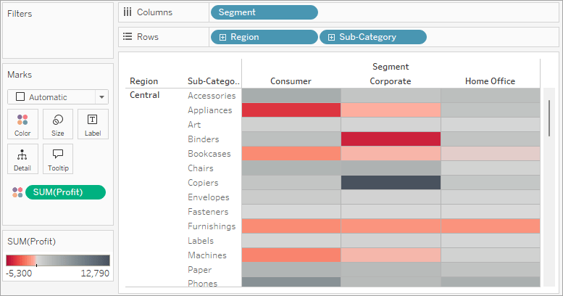Expand the Region pill in Rows
563x296 pixels.
click(222, 37)
